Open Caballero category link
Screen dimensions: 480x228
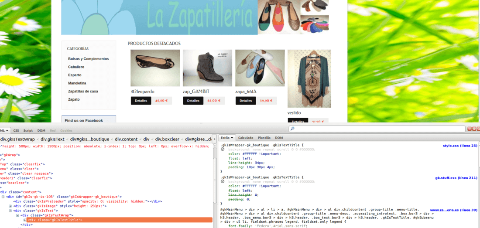point(76,67)
